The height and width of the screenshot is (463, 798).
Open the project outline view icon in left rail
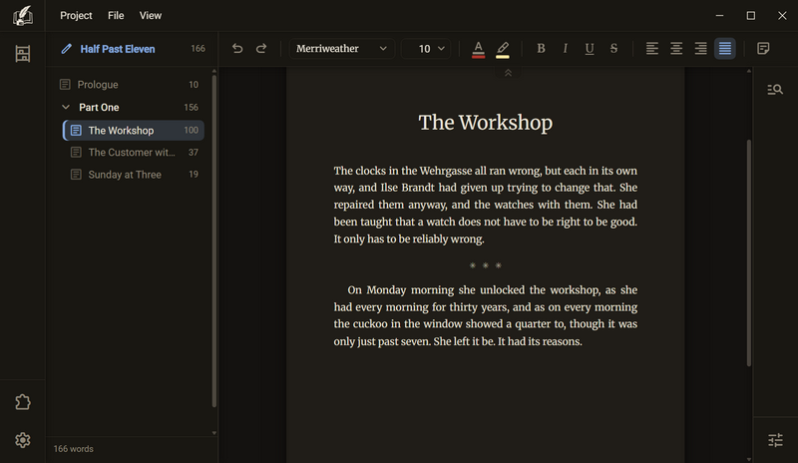(x=22, y=54)
